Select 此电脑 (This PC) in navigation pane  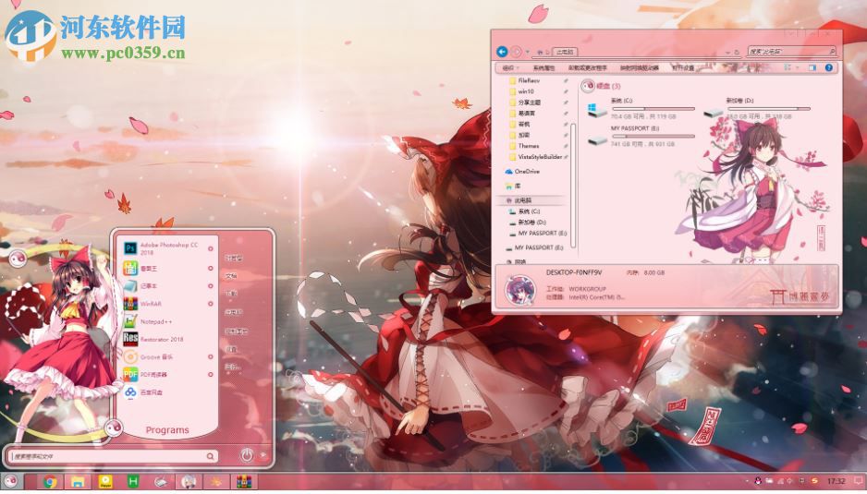(x=531, y=200)
